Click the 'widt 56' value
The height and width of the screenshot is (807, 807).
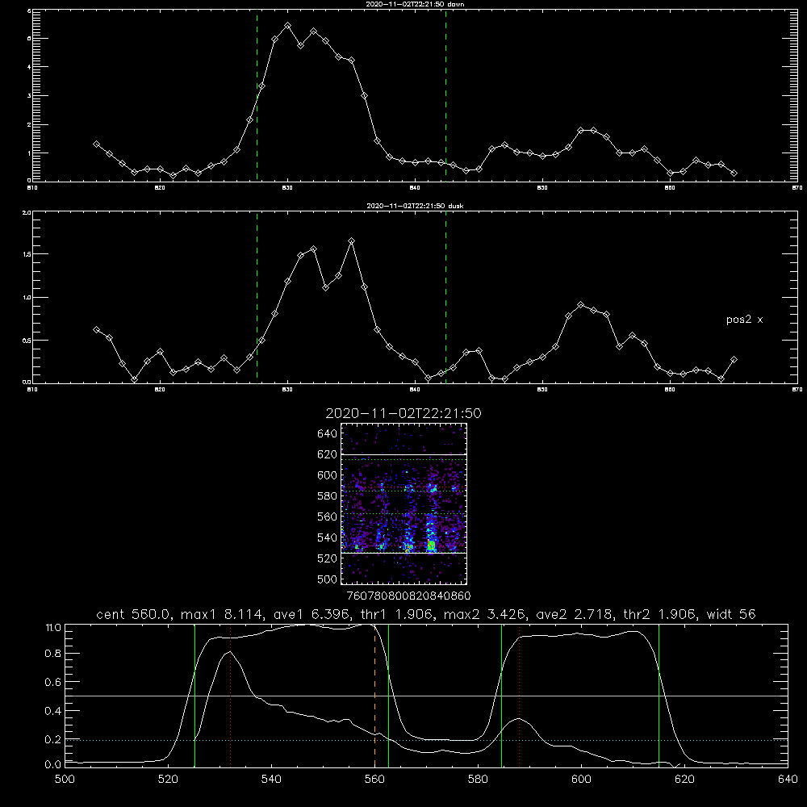(731, 614)
